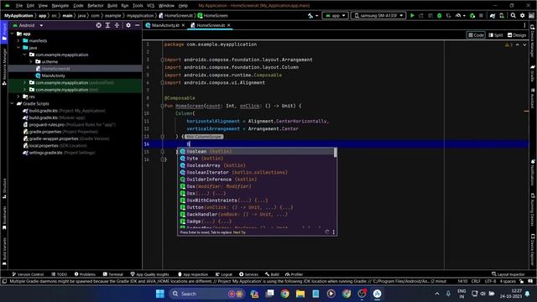Click the completion list scrollbar thumb
537x302 pixels.
[x=336, y=153]
